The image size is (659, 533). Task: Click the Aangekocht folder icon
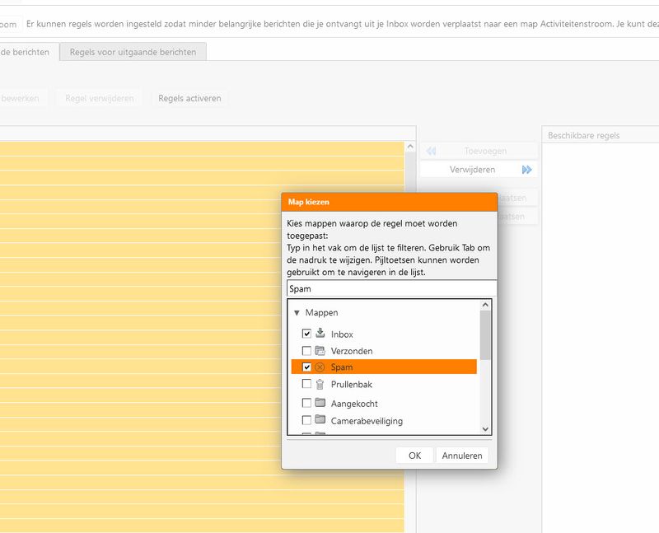point(320,403)
